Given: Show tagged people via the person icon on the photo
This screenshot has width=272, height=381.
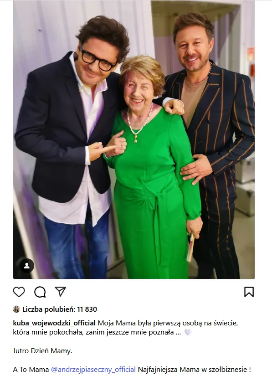Looking at the screenshot, I should [x=27, y=266].
